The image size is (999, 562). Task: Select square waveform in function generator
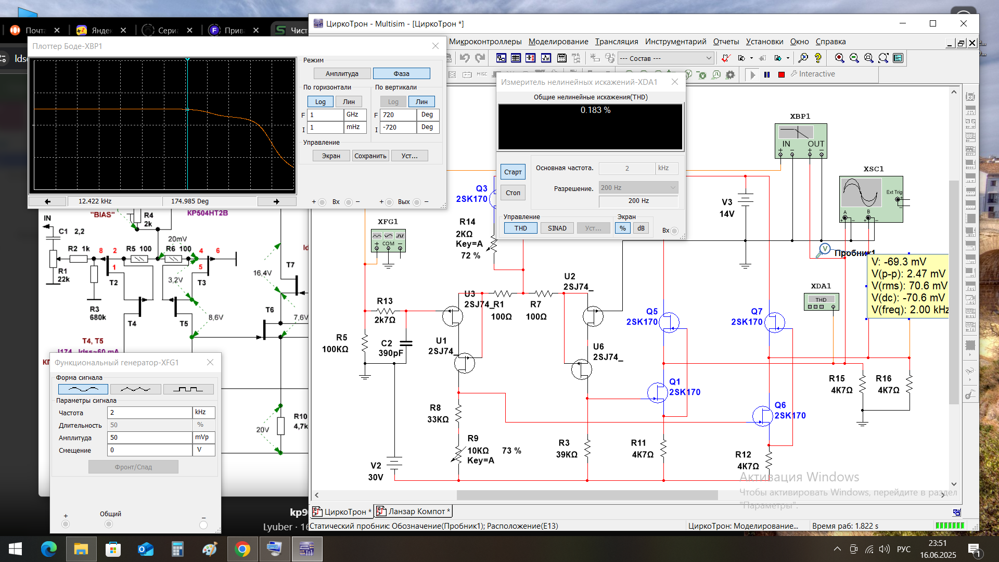click(x=188, y=389)
